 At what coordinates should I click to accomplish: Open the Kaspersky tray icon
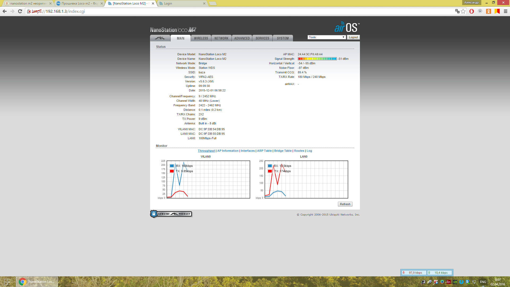436,282
